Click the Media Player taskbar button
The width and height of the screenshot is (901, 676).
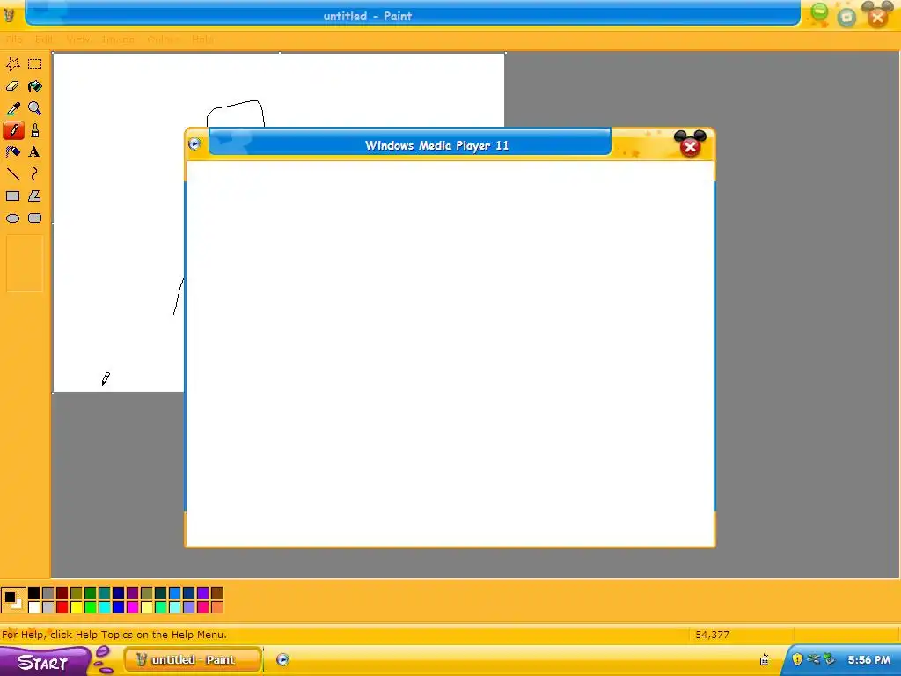(x=282, y=660)
